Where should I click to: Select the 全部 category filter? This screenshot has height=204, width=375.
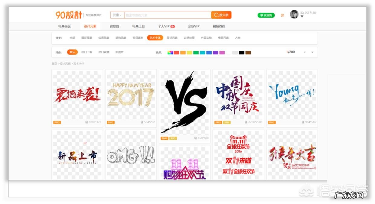click(x=72, y=38)
